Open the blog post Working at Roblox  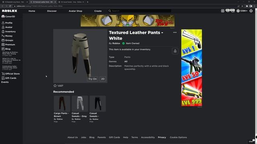pos(10,54)
